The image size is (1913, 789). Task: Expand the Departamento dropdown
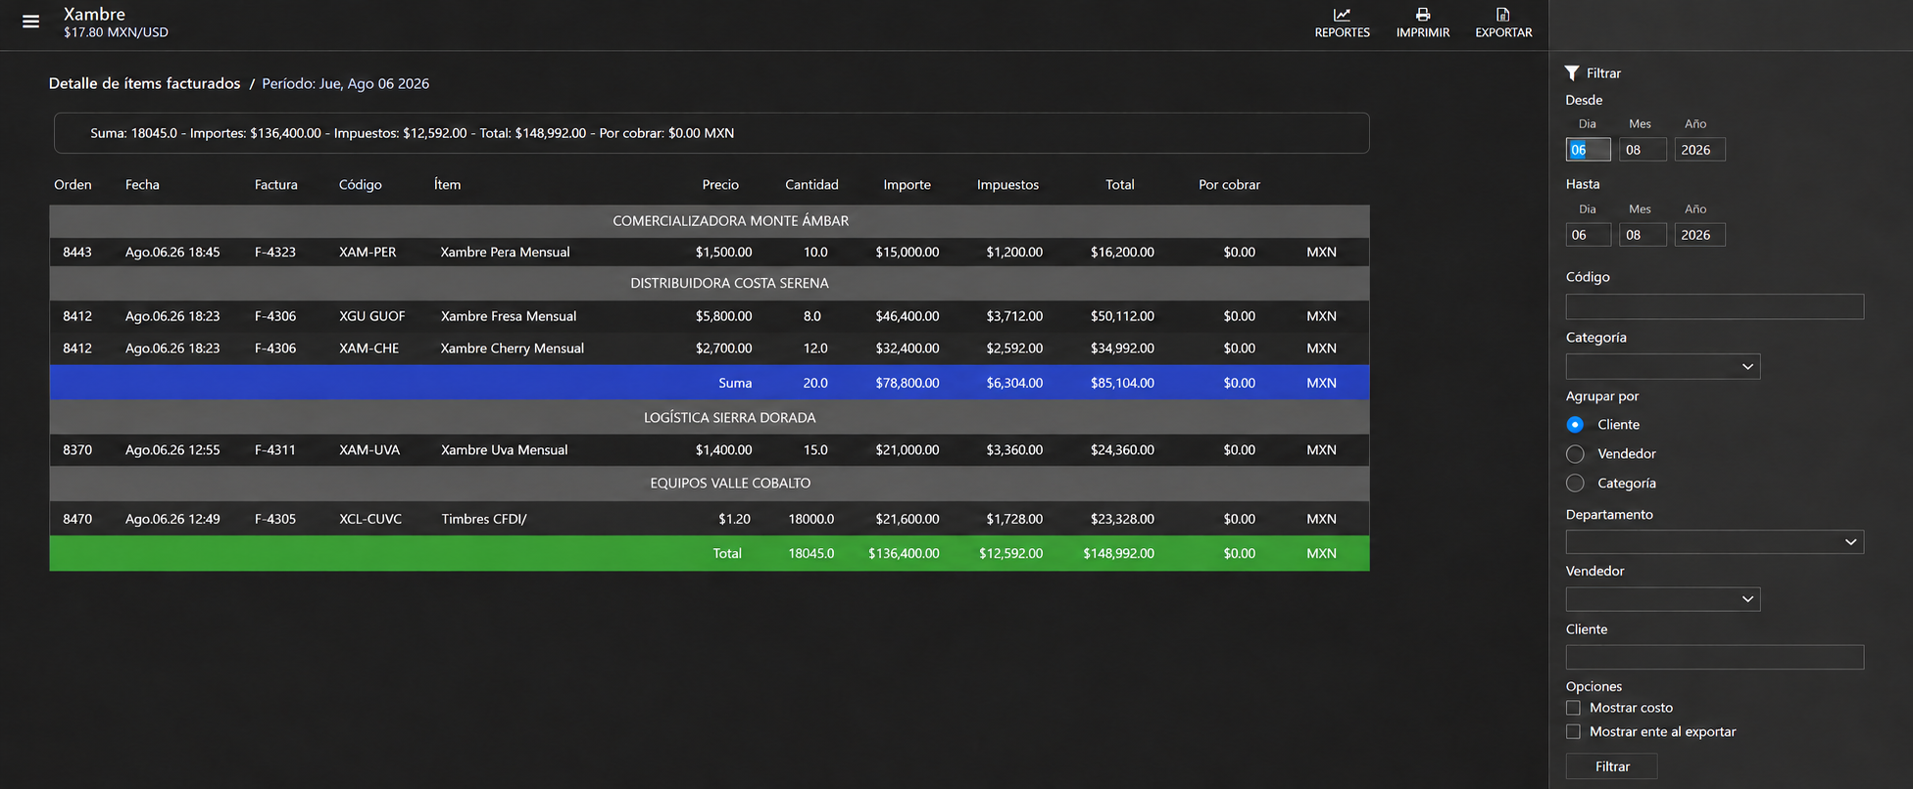click(x=1715, y=542)
